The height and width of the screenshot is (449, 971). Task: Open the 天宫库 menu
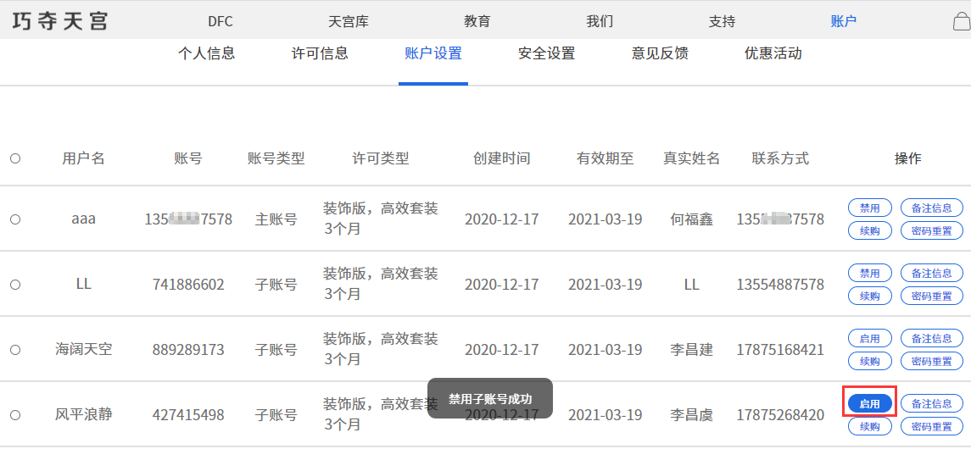(x=348, y=22)
